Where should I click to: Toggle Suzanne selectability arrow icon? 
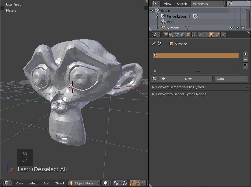(237, 28)
